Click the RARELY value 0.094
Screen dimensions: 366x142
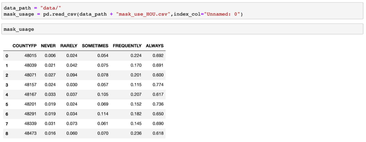point(72,75)
